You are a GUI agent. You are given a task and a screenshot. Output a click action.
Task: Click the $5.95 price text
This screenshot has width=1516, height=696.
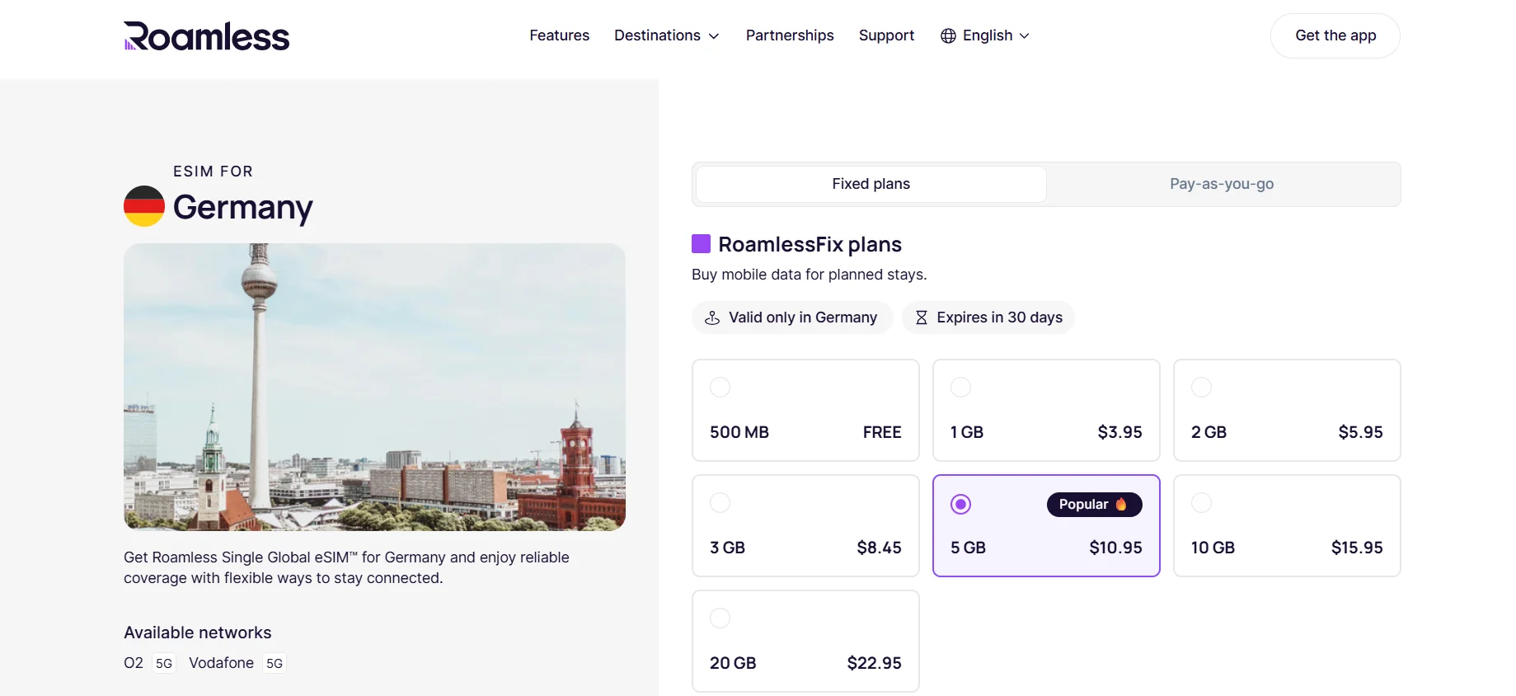(1360, 432)
